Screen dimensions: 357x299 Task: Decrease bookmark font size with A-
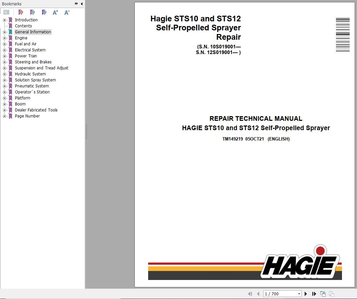coord(67,12)
